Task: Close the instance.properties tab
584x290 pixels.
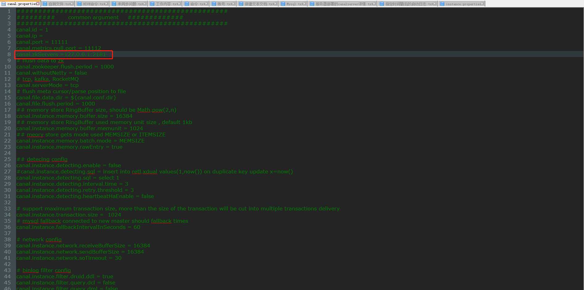Action: pos(483,4)
